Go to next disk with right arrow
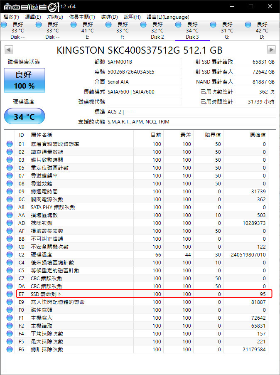The height and width of the screenshot is (375, 280). (271, 50)
